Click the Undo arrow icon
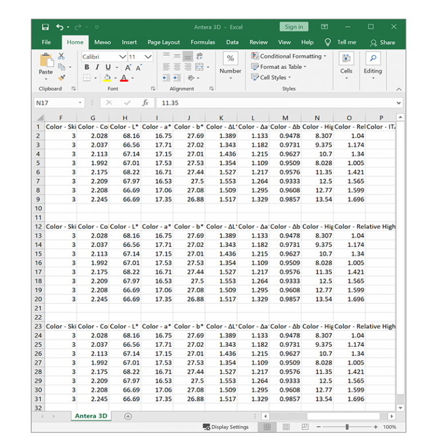The image size is (441, 441). click(60, 27)
